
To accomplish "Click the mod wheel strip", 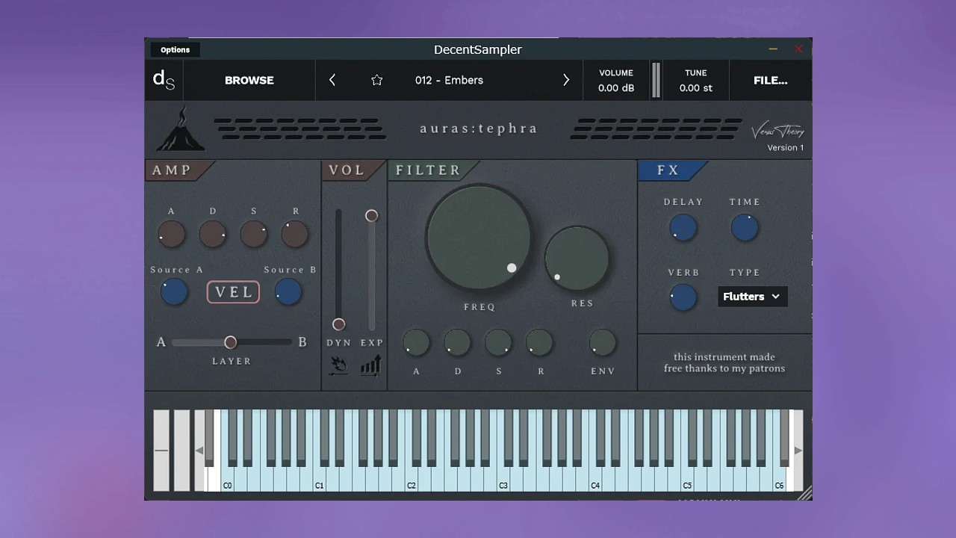I will pyautogui.click(x=181, y=451).
